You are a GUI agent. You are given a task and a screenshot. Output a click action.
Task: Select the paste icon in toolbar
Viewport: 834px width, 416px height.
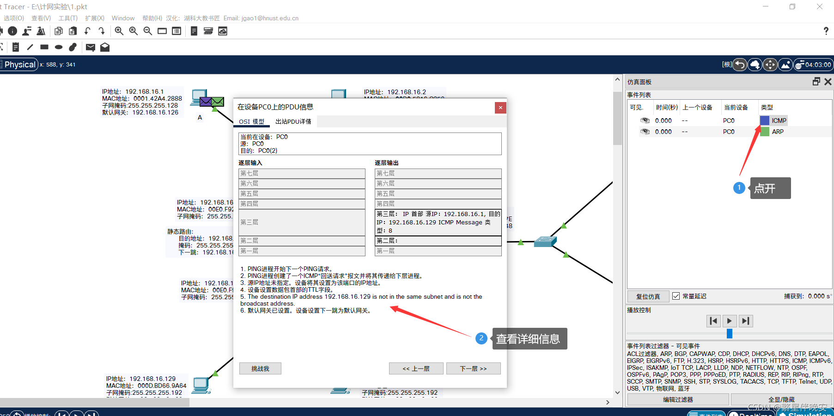pos(73,31)
